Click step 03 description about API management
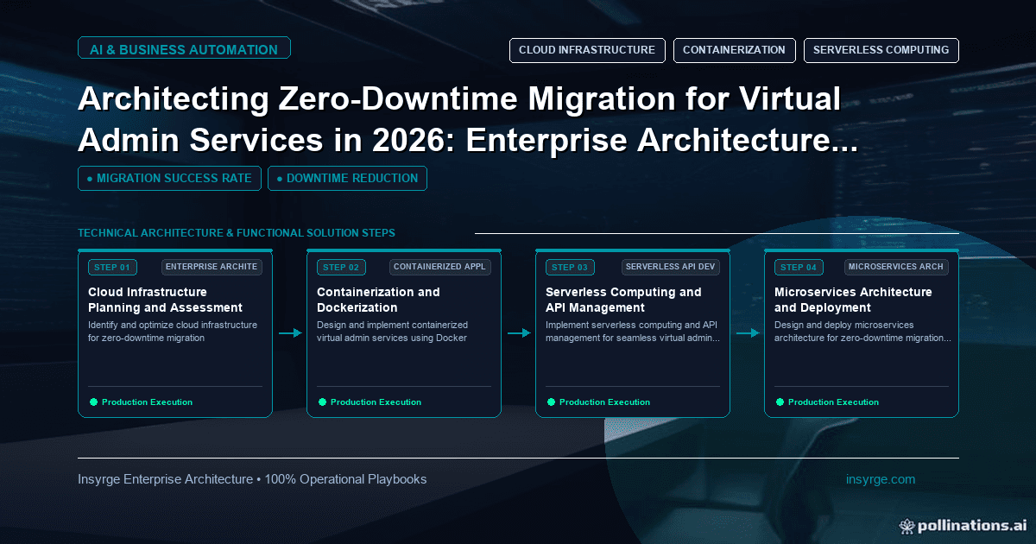The width and height of the screenshot is (1036, 544). (x=633, y=332)
